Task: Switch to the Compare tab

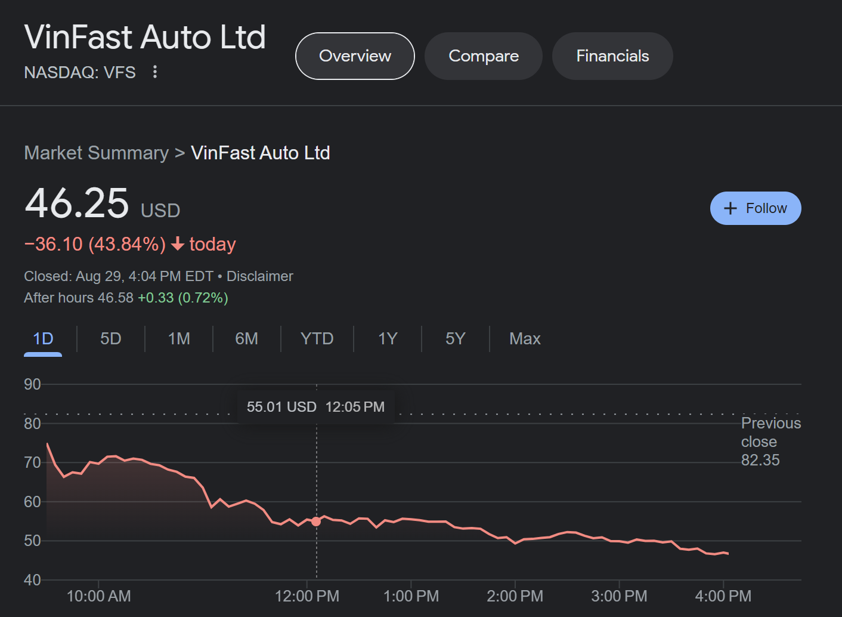Action: (x=483, y=56)
